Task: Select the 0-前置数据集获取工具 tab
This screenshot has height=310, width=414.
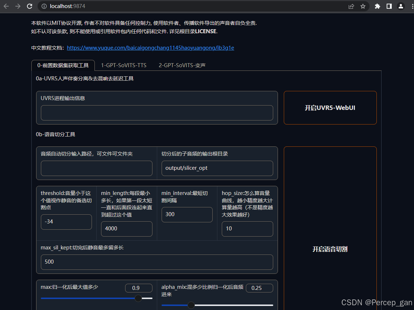Action: (63, 65)
